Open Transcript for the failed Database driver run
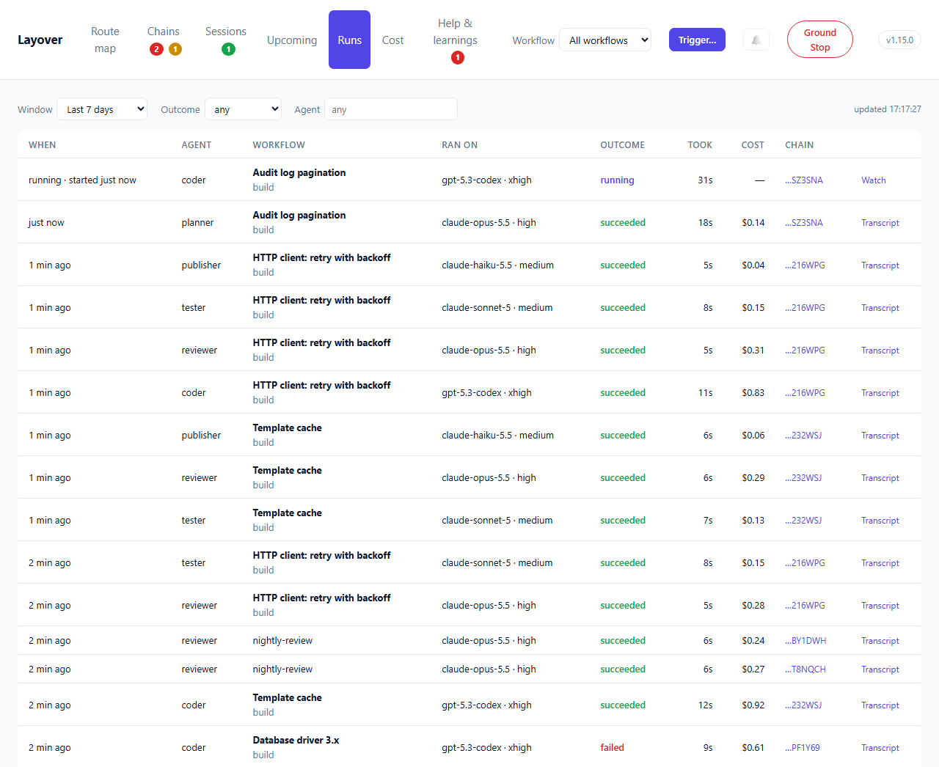The height and width of the screenshot is (767, 939). (880, 747)
